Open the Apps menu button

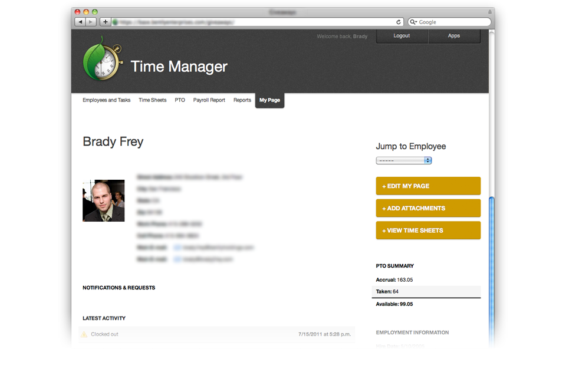click(x=454, y=36)
